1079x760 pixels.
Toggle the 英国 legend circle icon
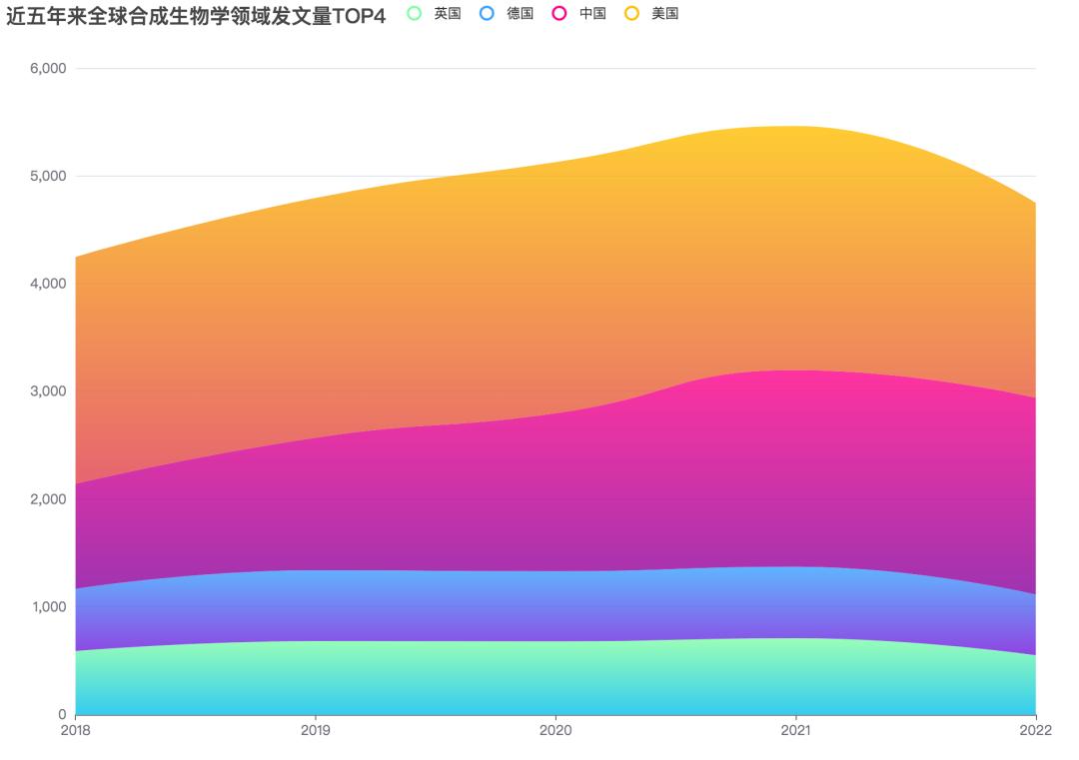[415, 13]
